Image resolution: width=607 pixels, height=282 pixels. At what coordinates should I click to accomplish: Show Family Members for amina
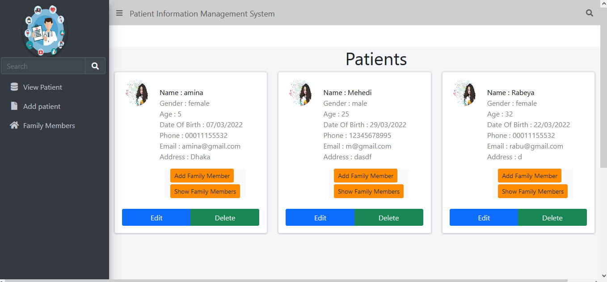click(x=205, y=191)
